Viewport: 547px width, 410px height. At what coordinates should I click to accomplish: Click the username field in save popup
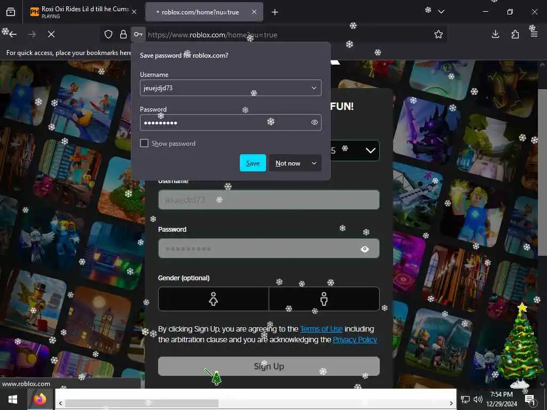[231, 88]
